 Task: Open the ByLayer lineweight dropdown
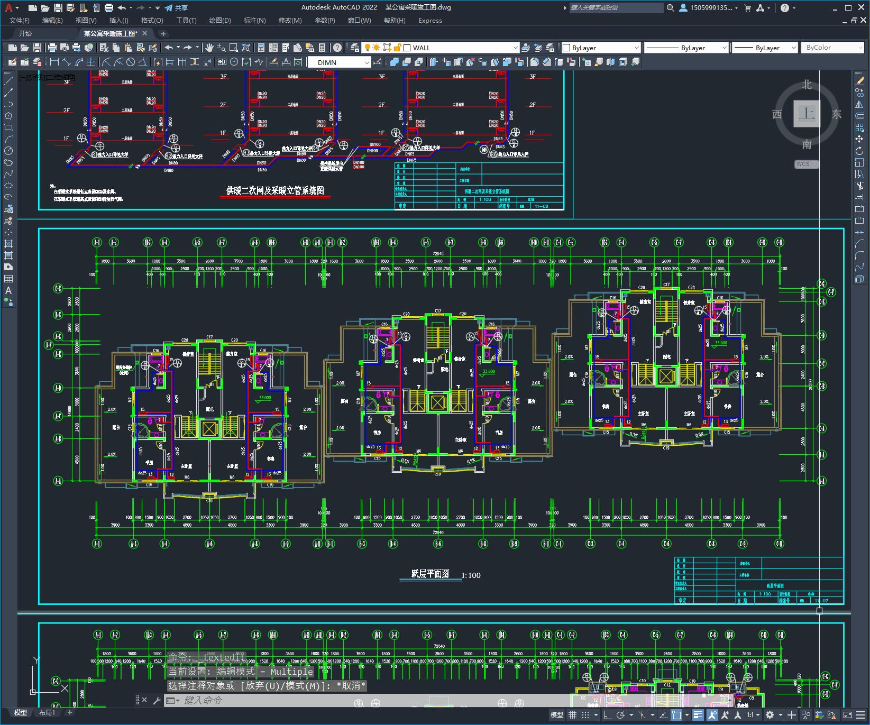click(x=765, y=48)
